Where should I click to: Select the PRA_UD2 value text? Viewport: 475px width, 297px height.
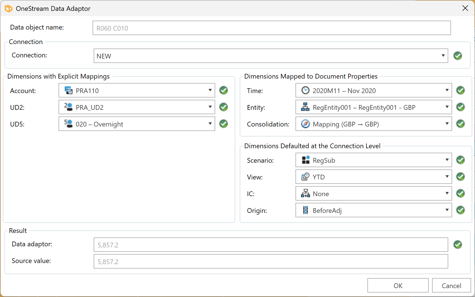pyautogui.click(x=89, y=108)
